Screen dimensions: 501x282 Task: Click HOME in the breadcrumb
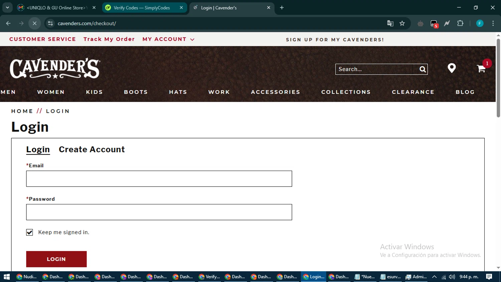22,111
